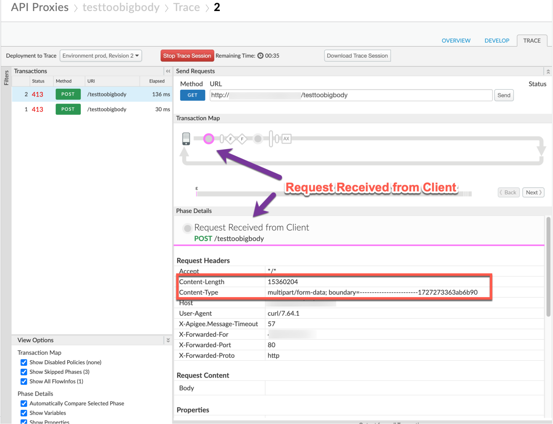
Task: Switch to the DEVELOP tab
Action: pyautogui.click(x=497, y=41)
